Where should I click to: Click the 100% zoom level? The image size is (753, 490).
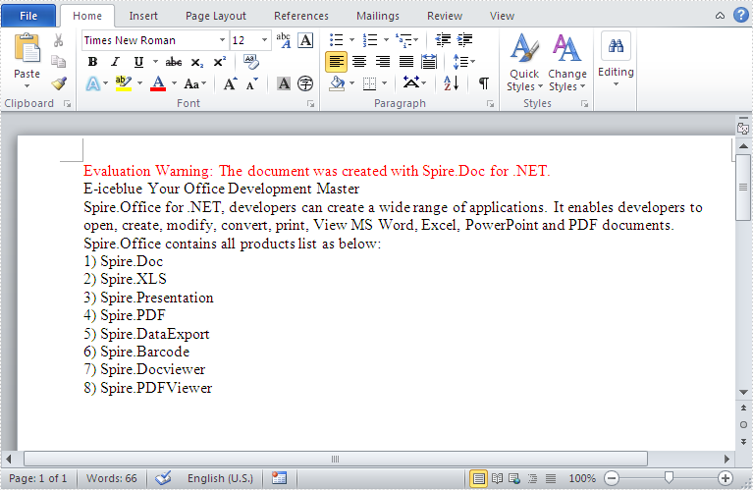582,478
